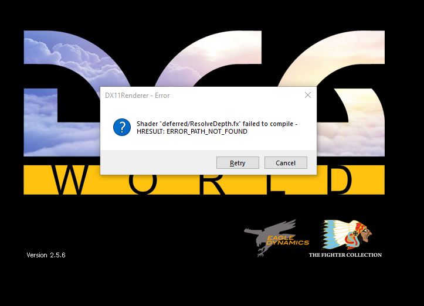The width and height of the screenshot is (424, 306).
Task: Click the Retry button in the error dialog
Action: pyautogui.click(x=238, y=163)
